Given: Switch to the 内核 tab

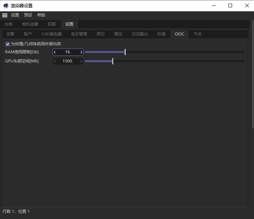Looking at the screenshot, I should (9, 24).
